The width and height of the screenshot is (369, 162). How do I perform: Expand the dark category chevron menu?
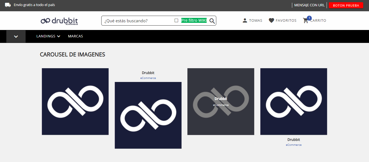[16, 36]
